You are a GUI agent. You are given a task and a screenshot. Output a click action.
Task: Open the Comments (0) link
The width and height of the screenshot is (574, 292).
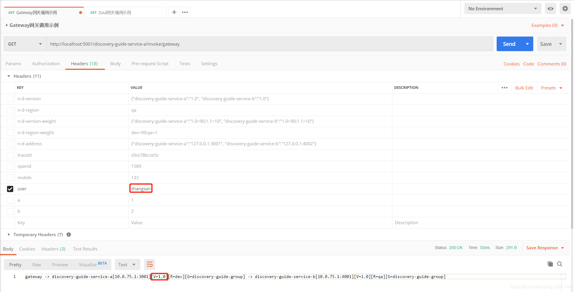pyautogui.click(x=552, y=64)
